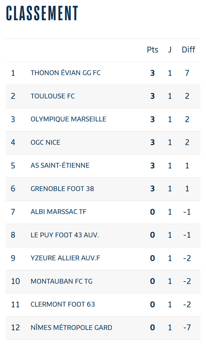Click the rank number 12 cell

coord(15,328)
